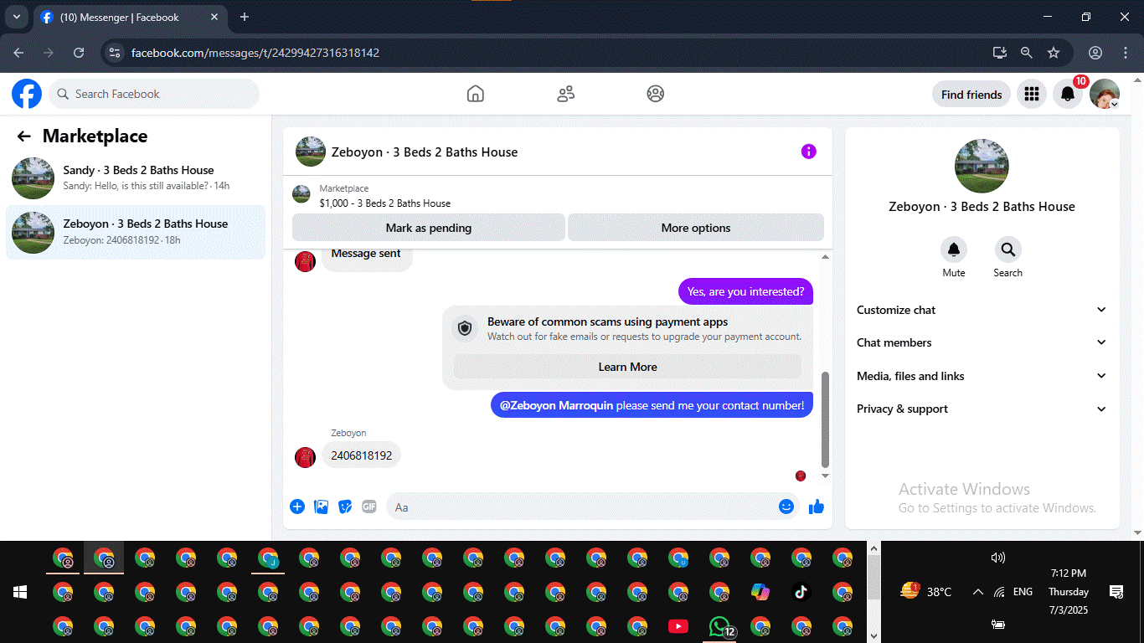
Task: Open the notifications bell with 10 badge
Action: coord(1068,95)
